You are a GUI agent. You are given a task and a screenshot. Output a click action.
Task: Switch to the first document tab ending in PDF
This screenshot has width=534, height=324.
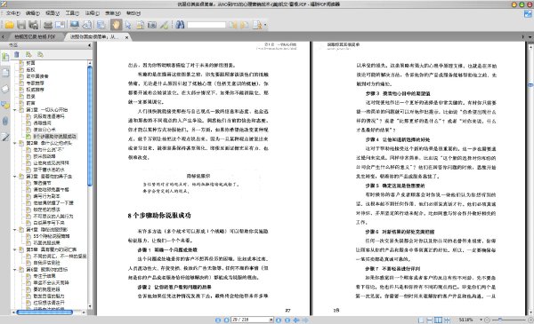coord(35,36)
